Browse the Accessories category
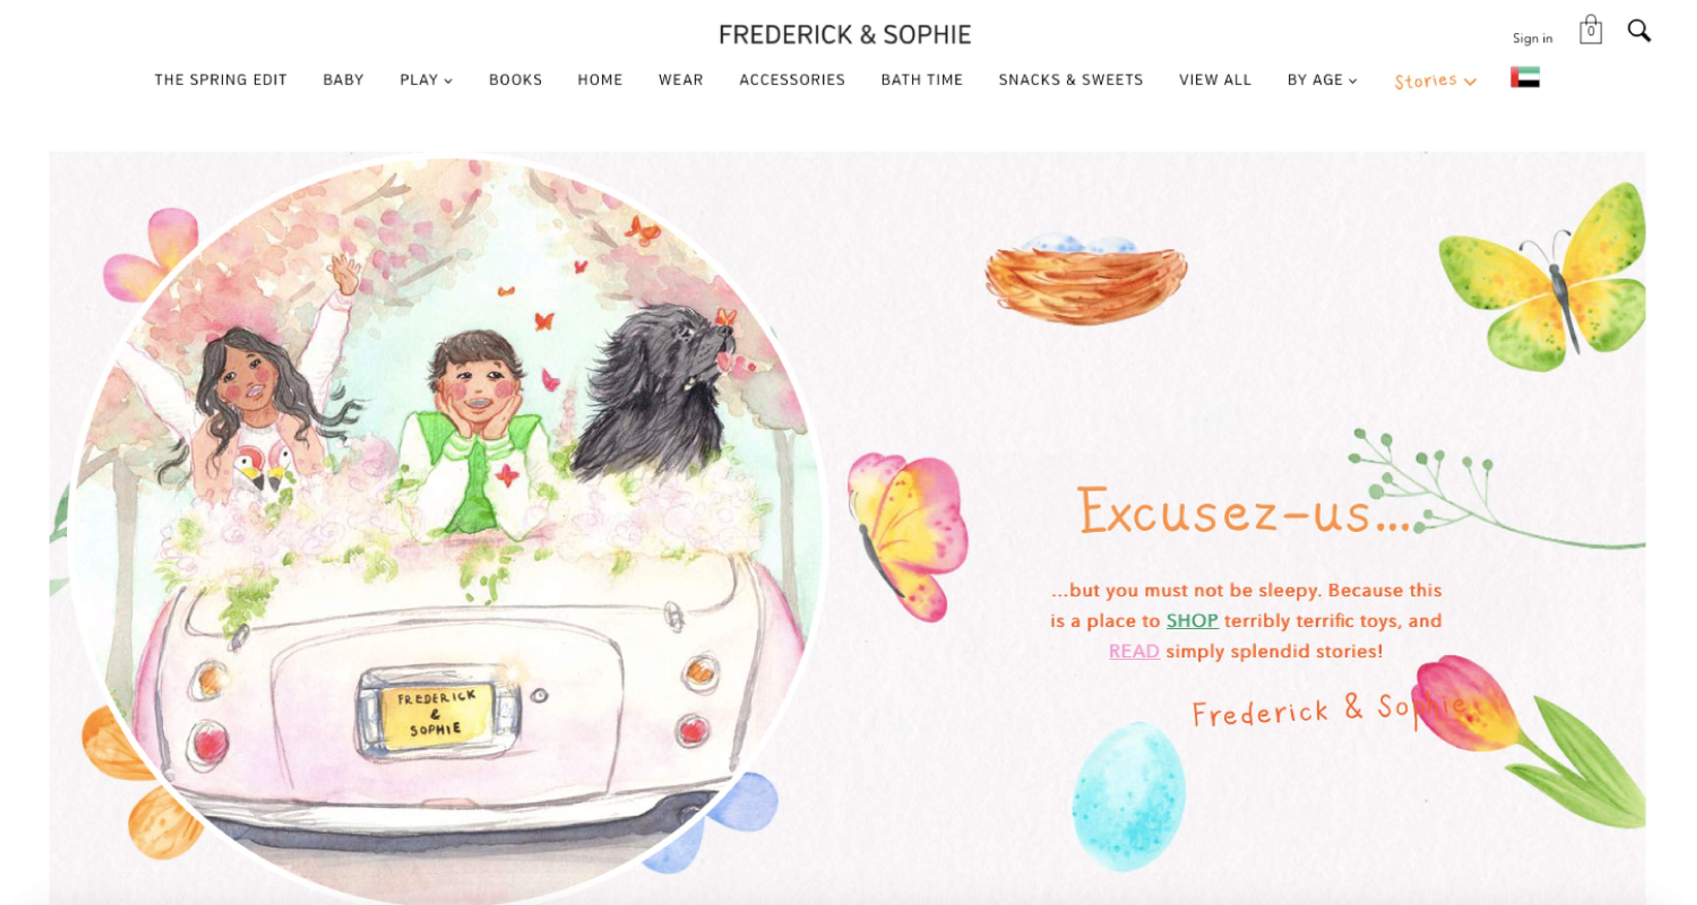Screen dimensions: 1697x905 (x=792, y=80)
